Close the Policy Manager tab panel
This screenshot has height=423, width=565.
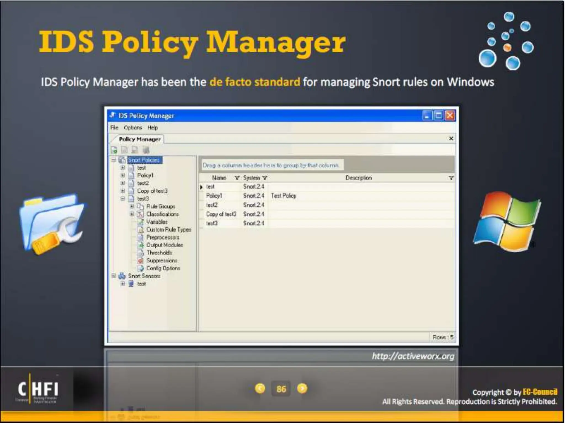(x=451, y=138)
